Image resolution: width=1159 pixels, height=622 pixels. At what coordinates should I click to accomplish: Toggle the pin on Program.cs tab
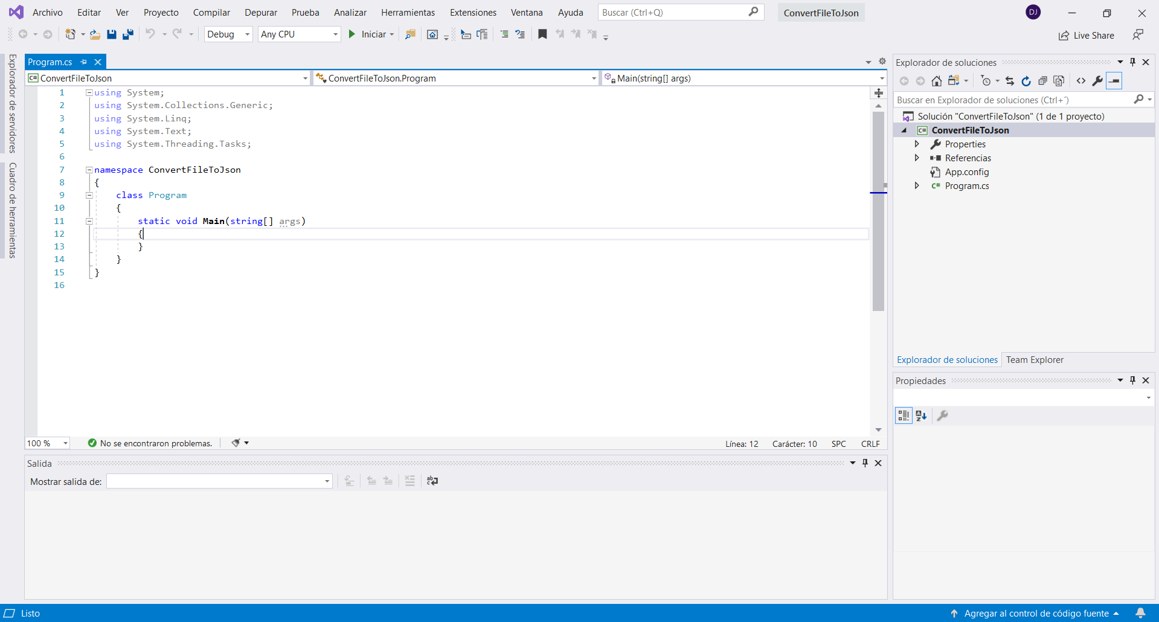[84, 62]
